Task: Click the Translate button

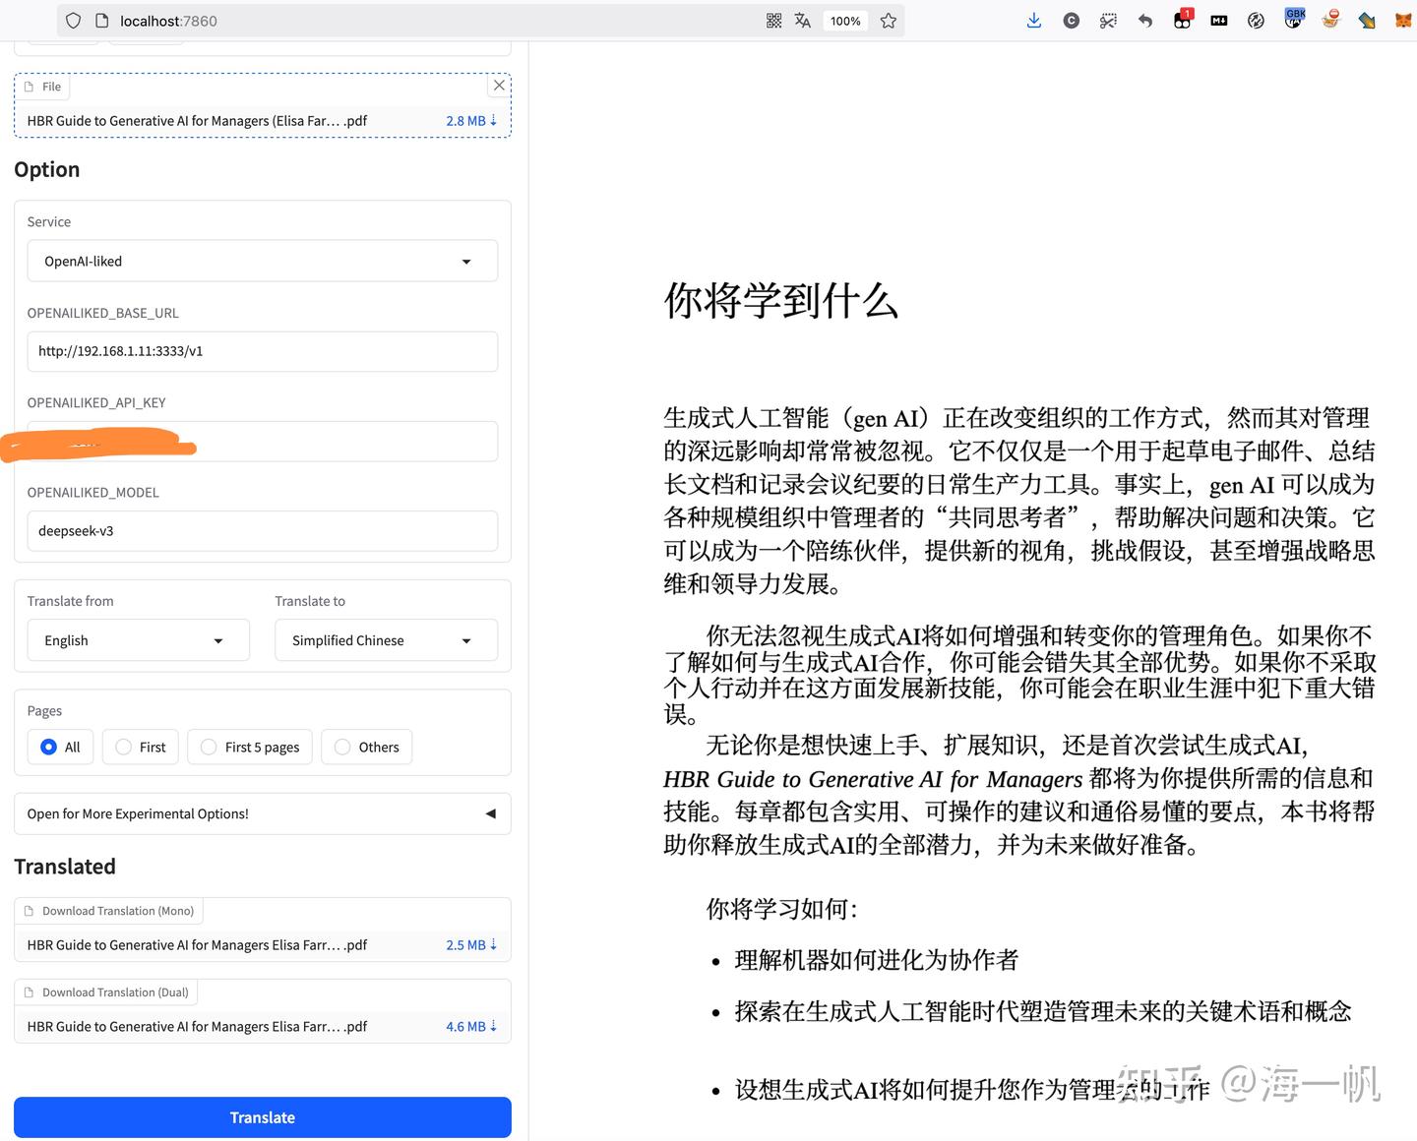Action: point(262,1117)
